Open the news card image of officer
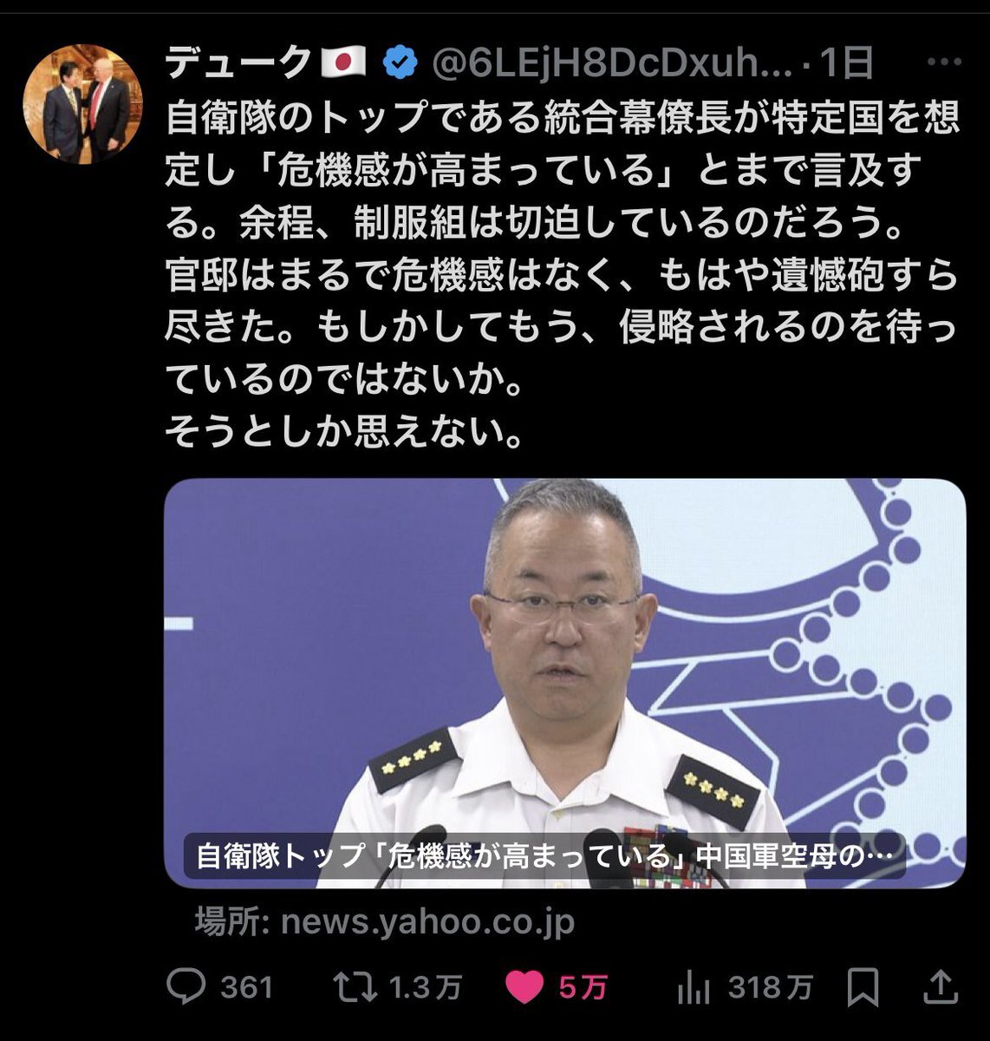This screenshot has width=990, height=1041. [565, 683]
